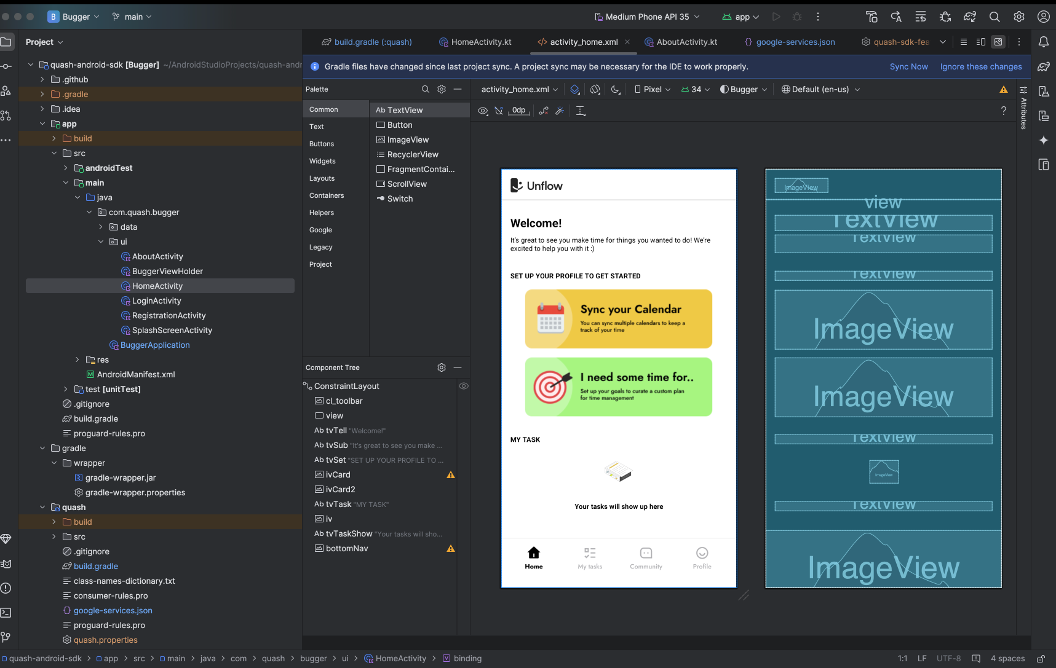Click the orientation rotate icon in design toolbar
The width and height of the screenshot is (1056, 668).
click(x=595, y=90)
